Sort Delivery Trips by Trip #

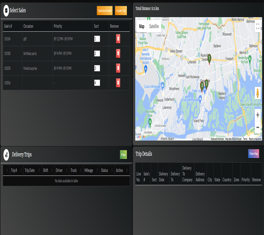click(16, 170)
